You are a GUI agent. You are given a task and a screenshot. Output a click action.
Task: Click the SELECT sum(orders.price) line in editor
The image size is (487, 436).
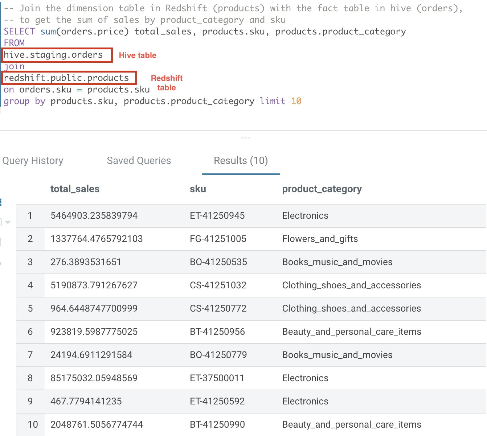205,32
